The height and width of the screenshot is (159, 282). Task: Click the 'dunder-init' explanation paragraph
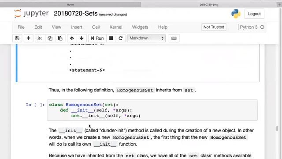151,137
